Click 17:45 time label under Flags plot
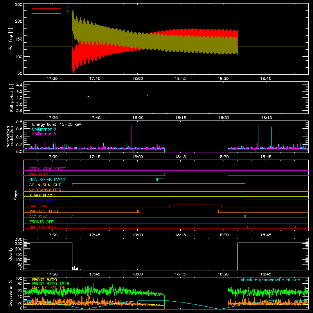Viewport: 313px width, 313px height. [x=95, y=235]
